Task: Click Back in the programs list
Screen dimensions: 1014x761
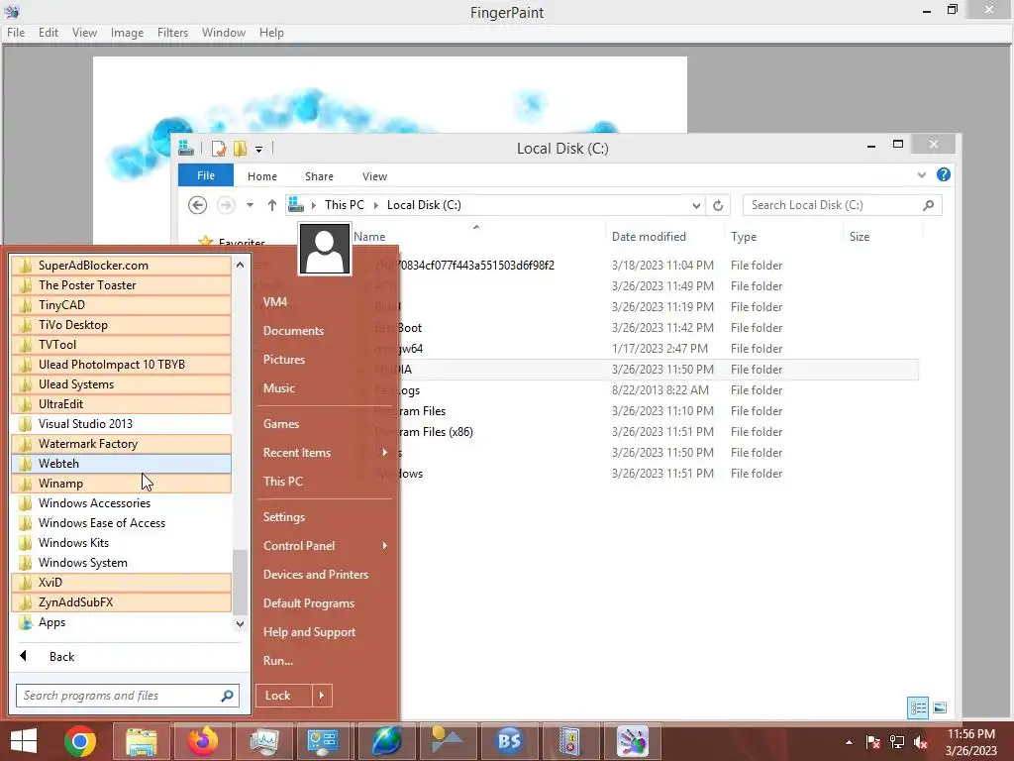Action: click(62, 656)
